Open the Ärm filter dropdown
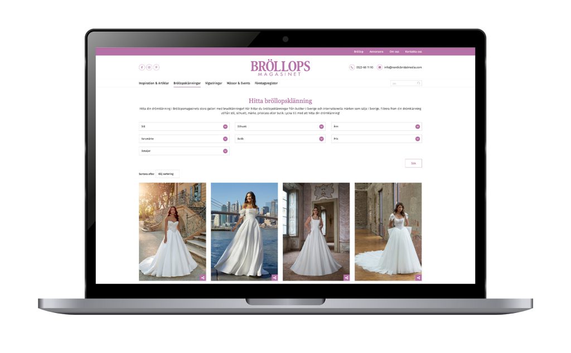This screenshot has height=353, width=571. click(x=376, y=126)
